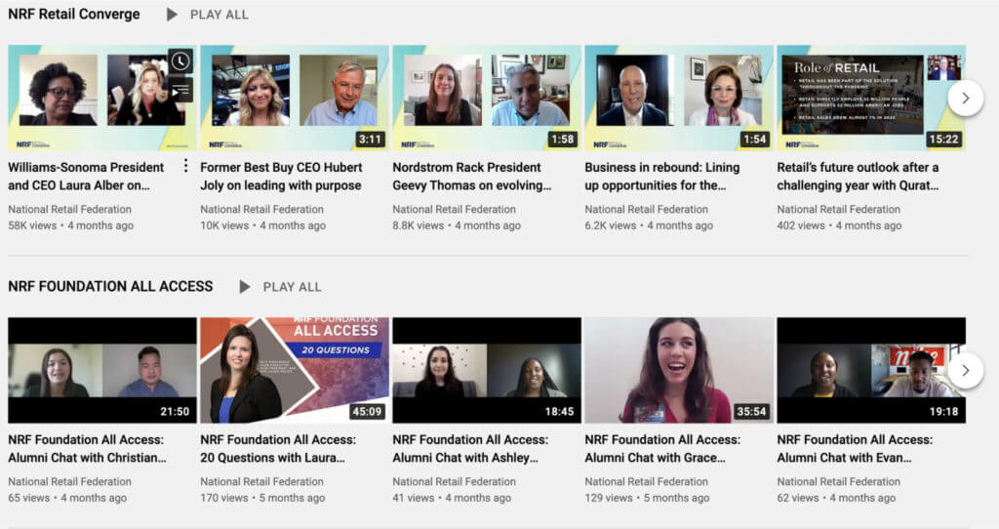
Task: Click National Retail Federation under Business in rebound video
Action: point(646,209)
